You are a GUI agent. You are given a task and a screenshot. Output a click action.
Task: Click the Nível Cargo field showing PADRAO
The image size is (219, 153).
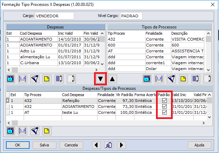pyautogui.click(x=131, y=16)
